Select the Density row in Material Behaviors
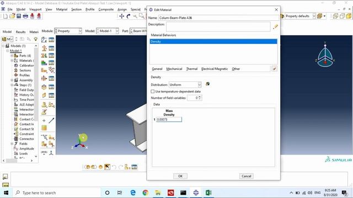This screenshot has height=198, width=353. tap(213, 42)
